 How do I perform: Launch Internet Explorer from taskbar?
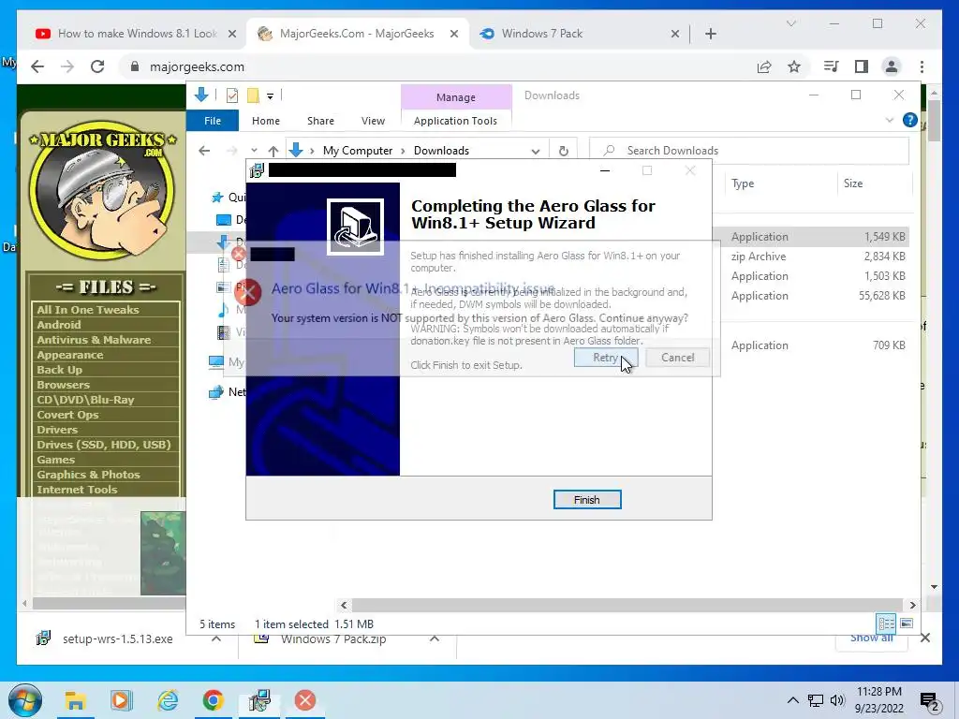(167, 700)
